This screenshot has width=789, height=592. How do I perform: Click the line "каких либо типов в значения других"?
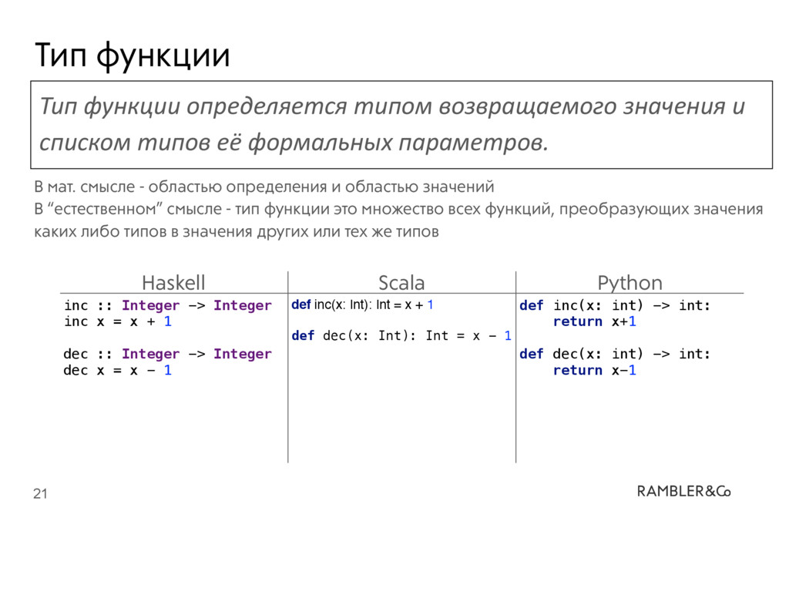coord(237,231)
